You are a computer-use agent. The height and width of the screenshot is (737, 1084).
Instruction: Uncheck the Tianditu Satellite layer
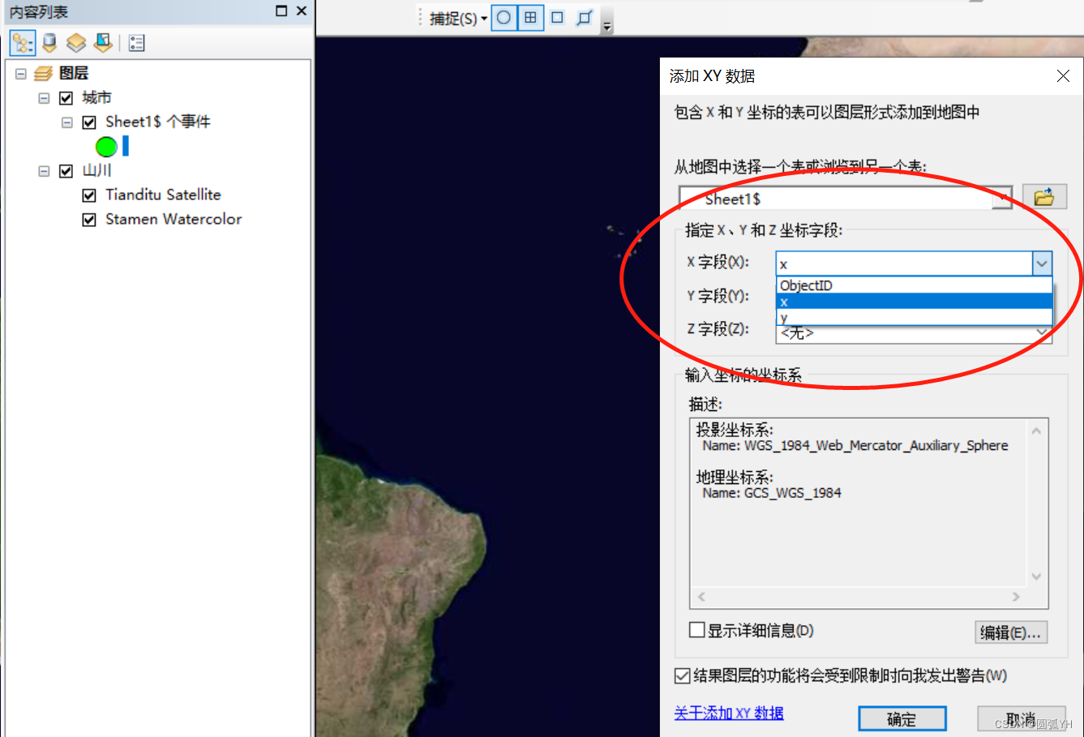[89, 195]
